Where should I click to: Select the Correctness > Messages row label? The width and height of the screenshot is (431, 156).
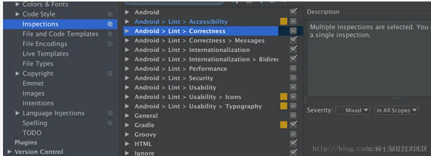point(199,41)
